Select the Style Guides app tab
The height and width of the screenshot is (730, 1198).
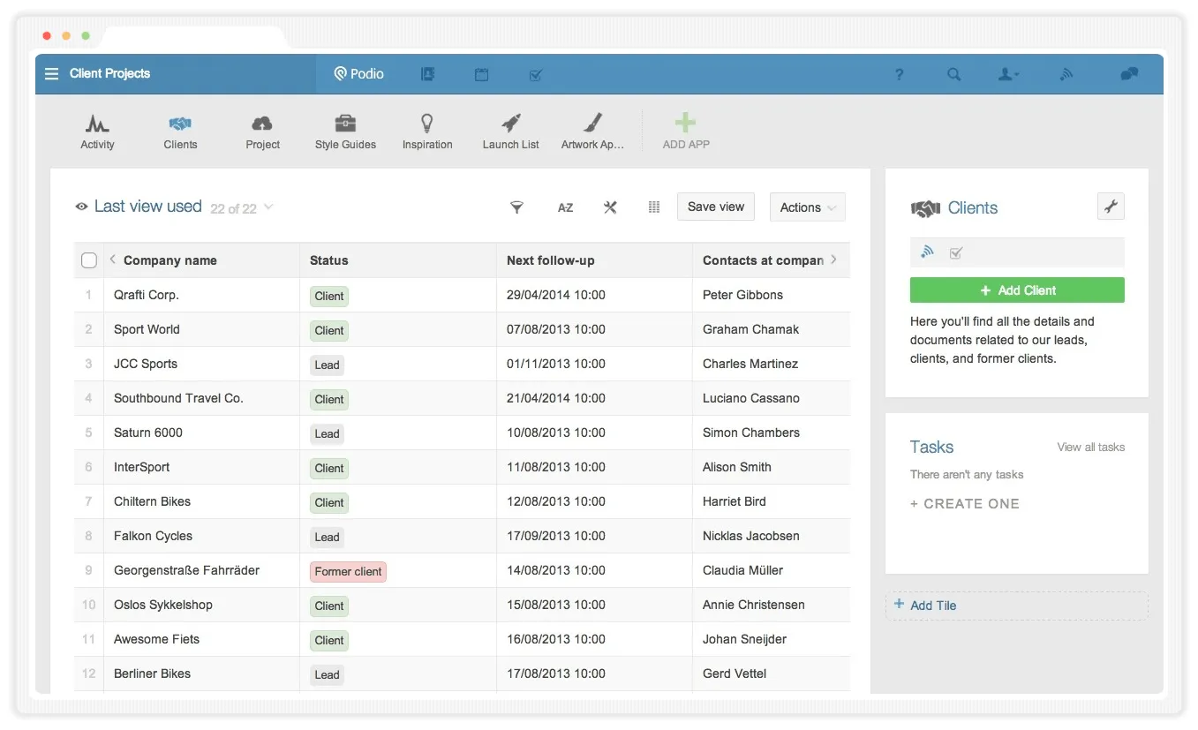pos(345,132)
